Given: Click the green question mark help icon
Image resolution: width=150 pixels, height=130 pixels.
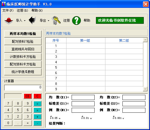Looking at the screenshot, I should [x=76, y=21].
